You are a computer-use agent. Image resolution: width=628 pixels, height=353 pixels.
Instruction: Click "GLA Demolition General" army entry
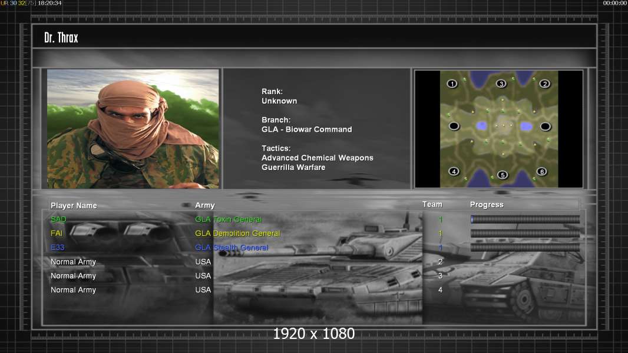pos(237,234)
